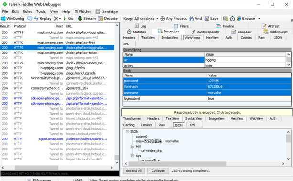Select the request SyntaxView tab
This screenshot has width=293, height=181.
click(170, 38)
